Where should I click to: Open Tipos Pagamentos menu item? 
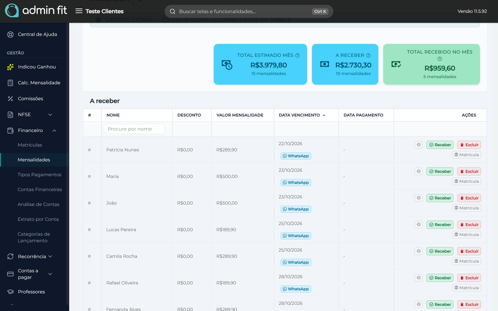point(40,175)
